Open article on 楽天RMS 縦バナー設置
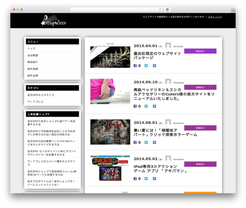This screenshot has height=208, width=246. point(51,123)
